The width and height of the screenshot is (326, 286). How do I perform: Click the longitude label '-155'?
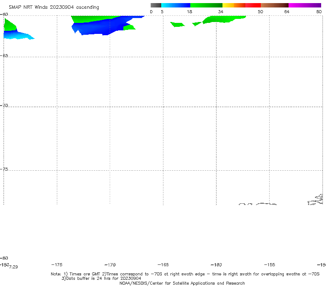pyautogui.click(x=270, y=265)
